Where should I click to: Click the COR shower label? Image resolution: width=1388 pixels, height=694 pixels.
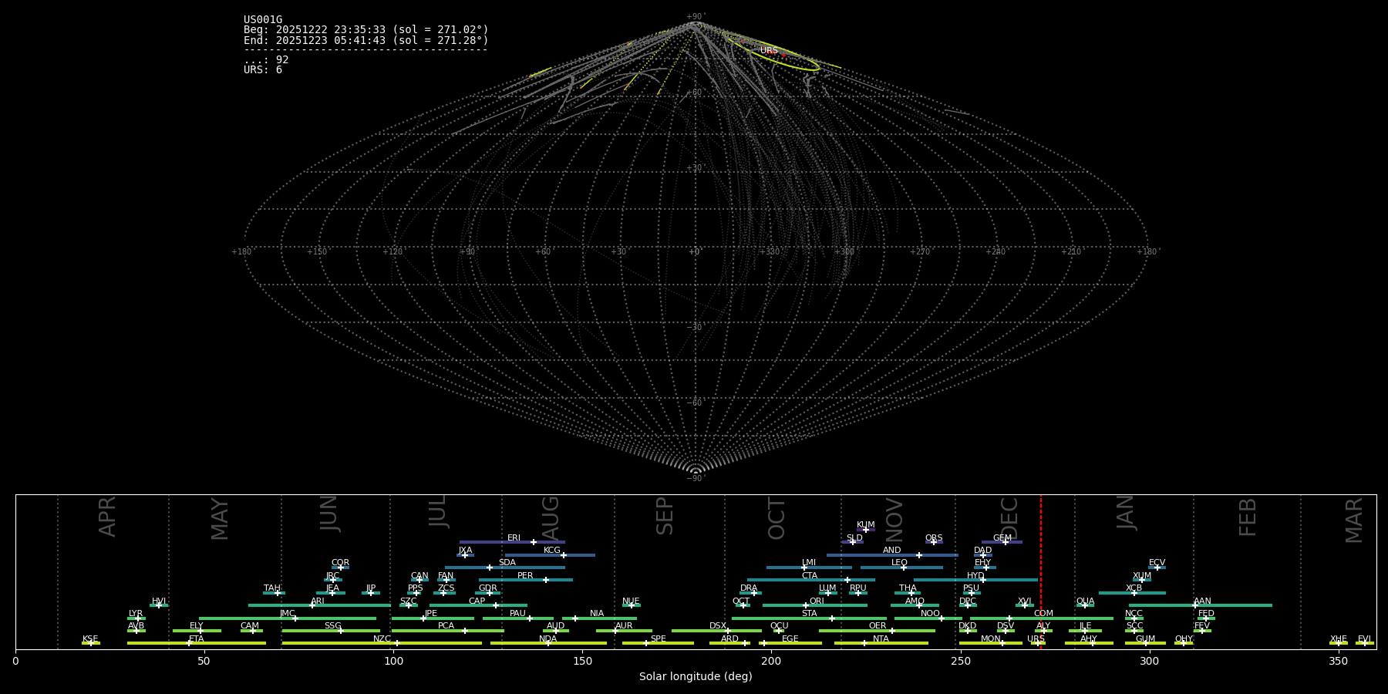[340, 563]
